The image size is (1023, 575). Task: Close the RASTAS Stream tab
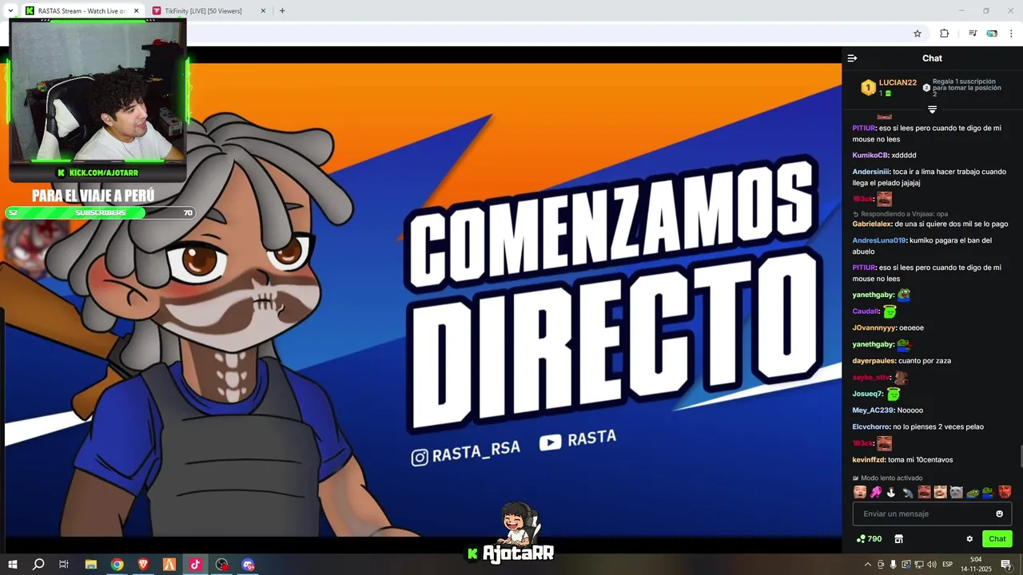click(136, 11)
